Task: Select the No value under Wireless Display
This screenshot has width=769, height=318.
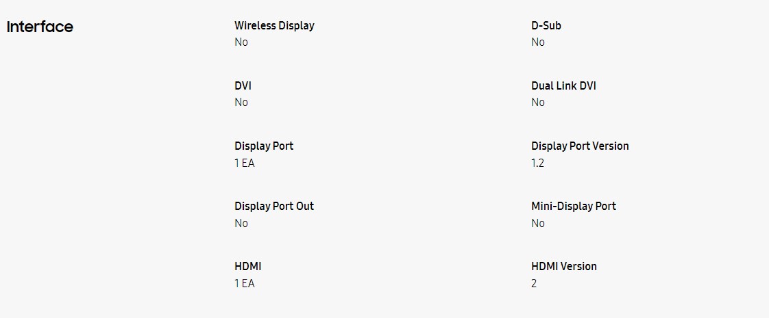Action: [x=241, y=42]
